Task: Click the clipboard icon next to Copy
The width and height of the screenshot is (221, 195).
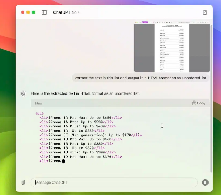Action: (x=194, y=103)
